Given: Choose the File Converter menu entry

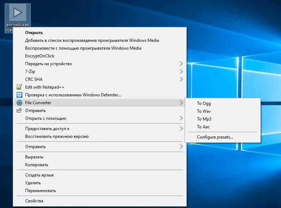Looking at the screenshot, I should pyautogui.click(x=100, y=103).
